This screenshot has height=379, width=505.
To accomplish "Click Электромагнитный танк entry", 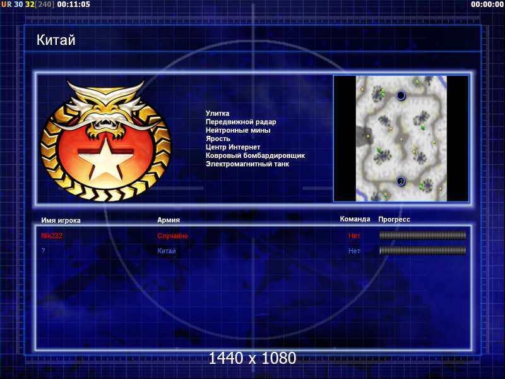I will [x=247, y=164].
